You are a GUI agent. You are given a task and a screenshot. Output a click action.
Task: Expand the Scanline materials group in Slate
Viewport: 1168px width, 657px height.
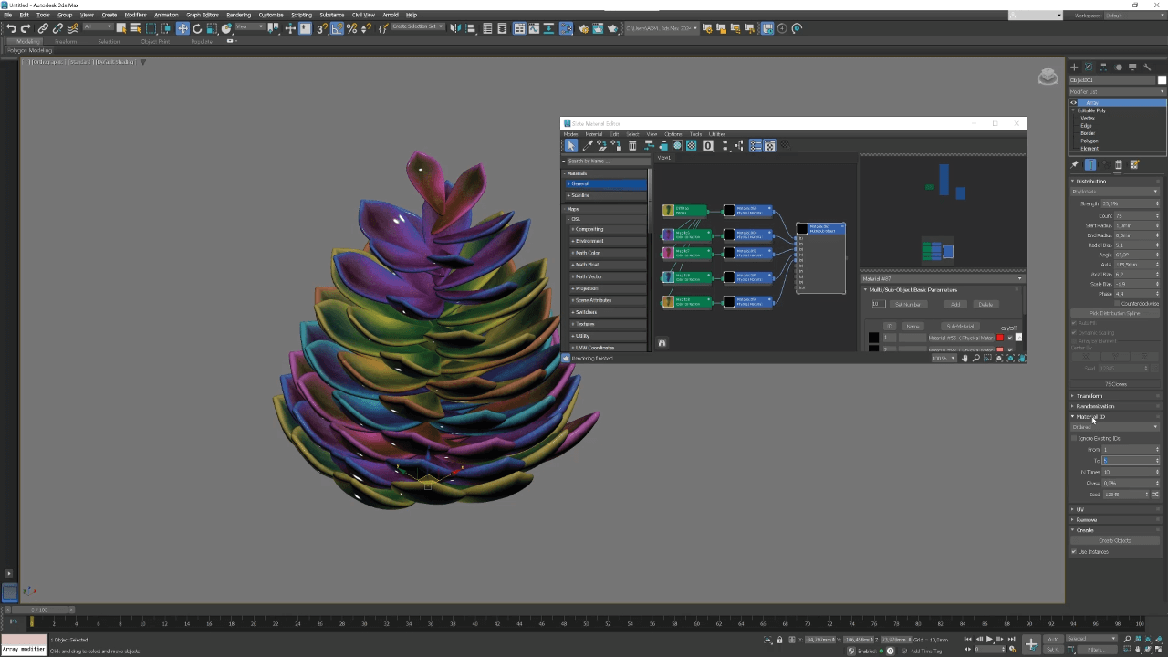606,195
